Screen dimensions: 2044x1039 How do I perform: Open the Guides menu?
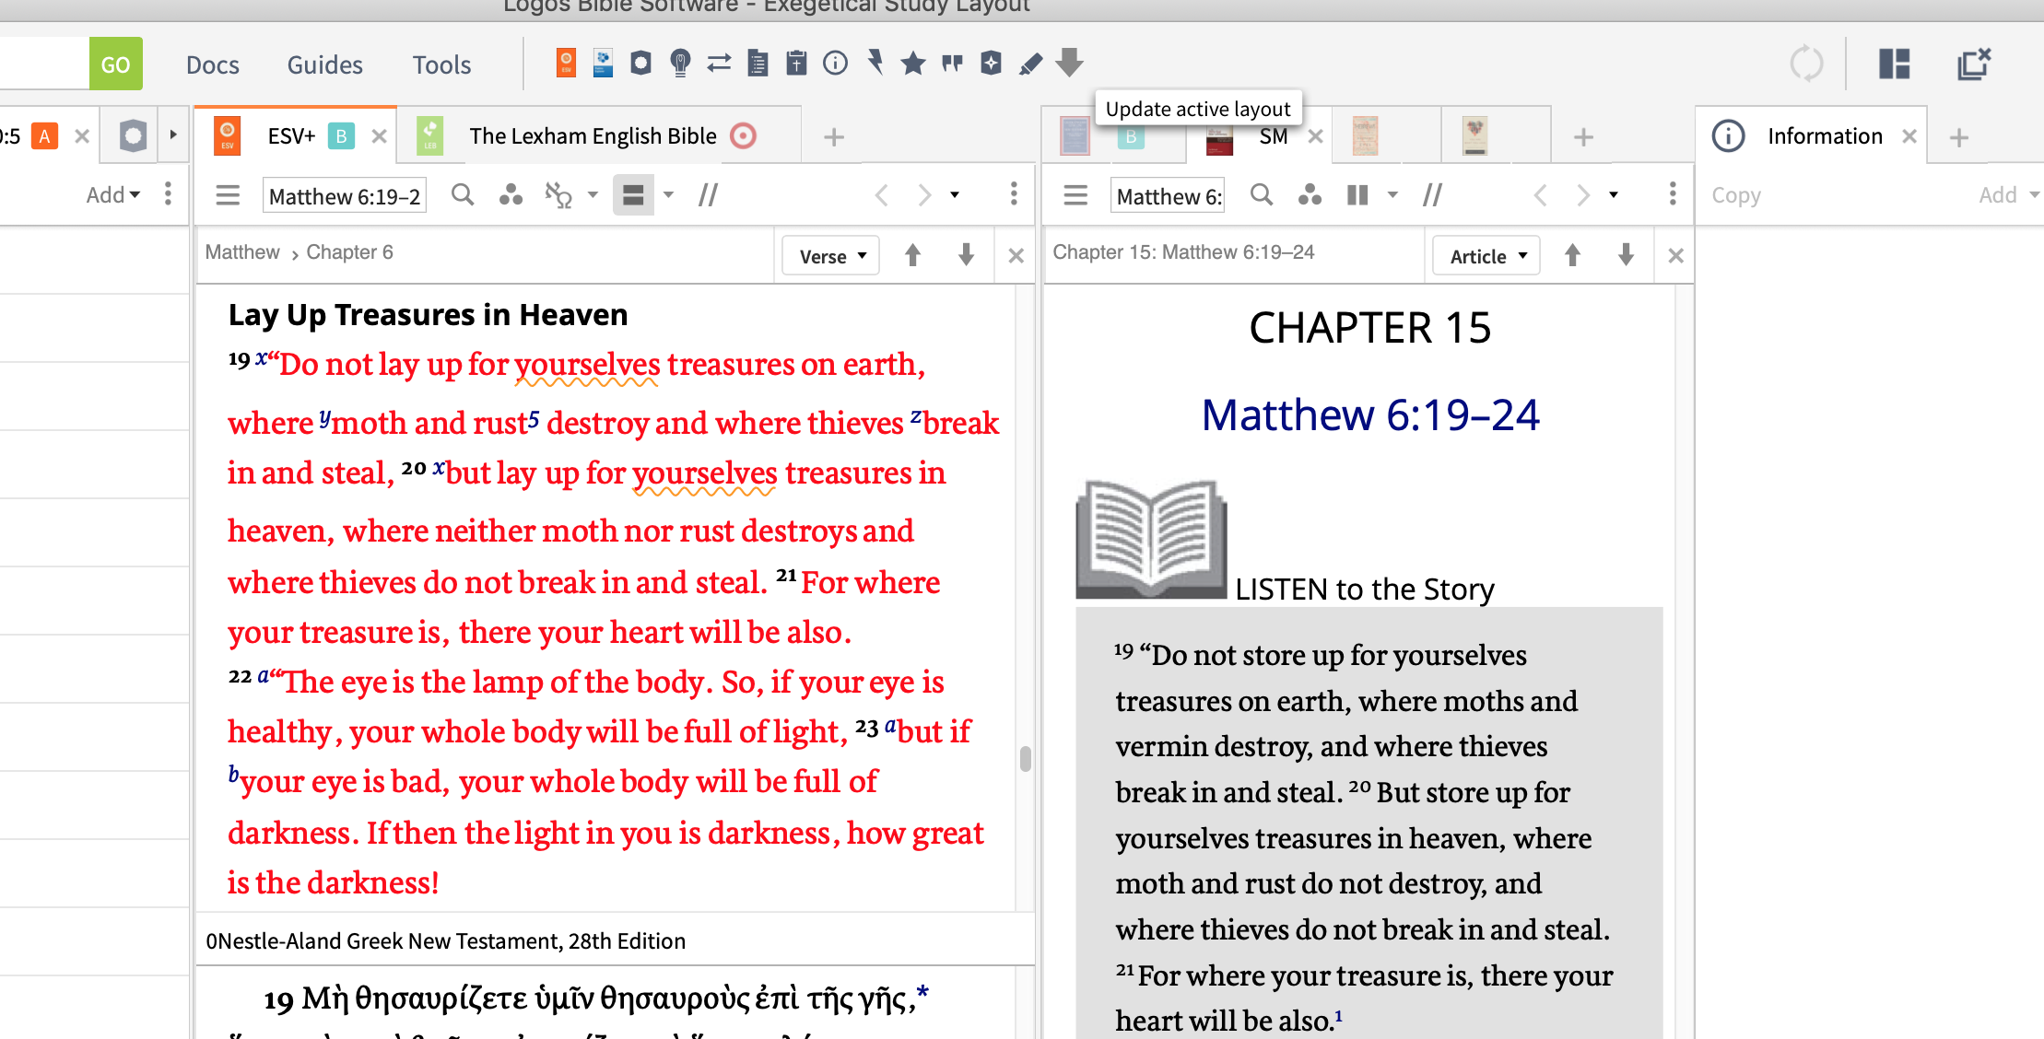tap(324, 65)
